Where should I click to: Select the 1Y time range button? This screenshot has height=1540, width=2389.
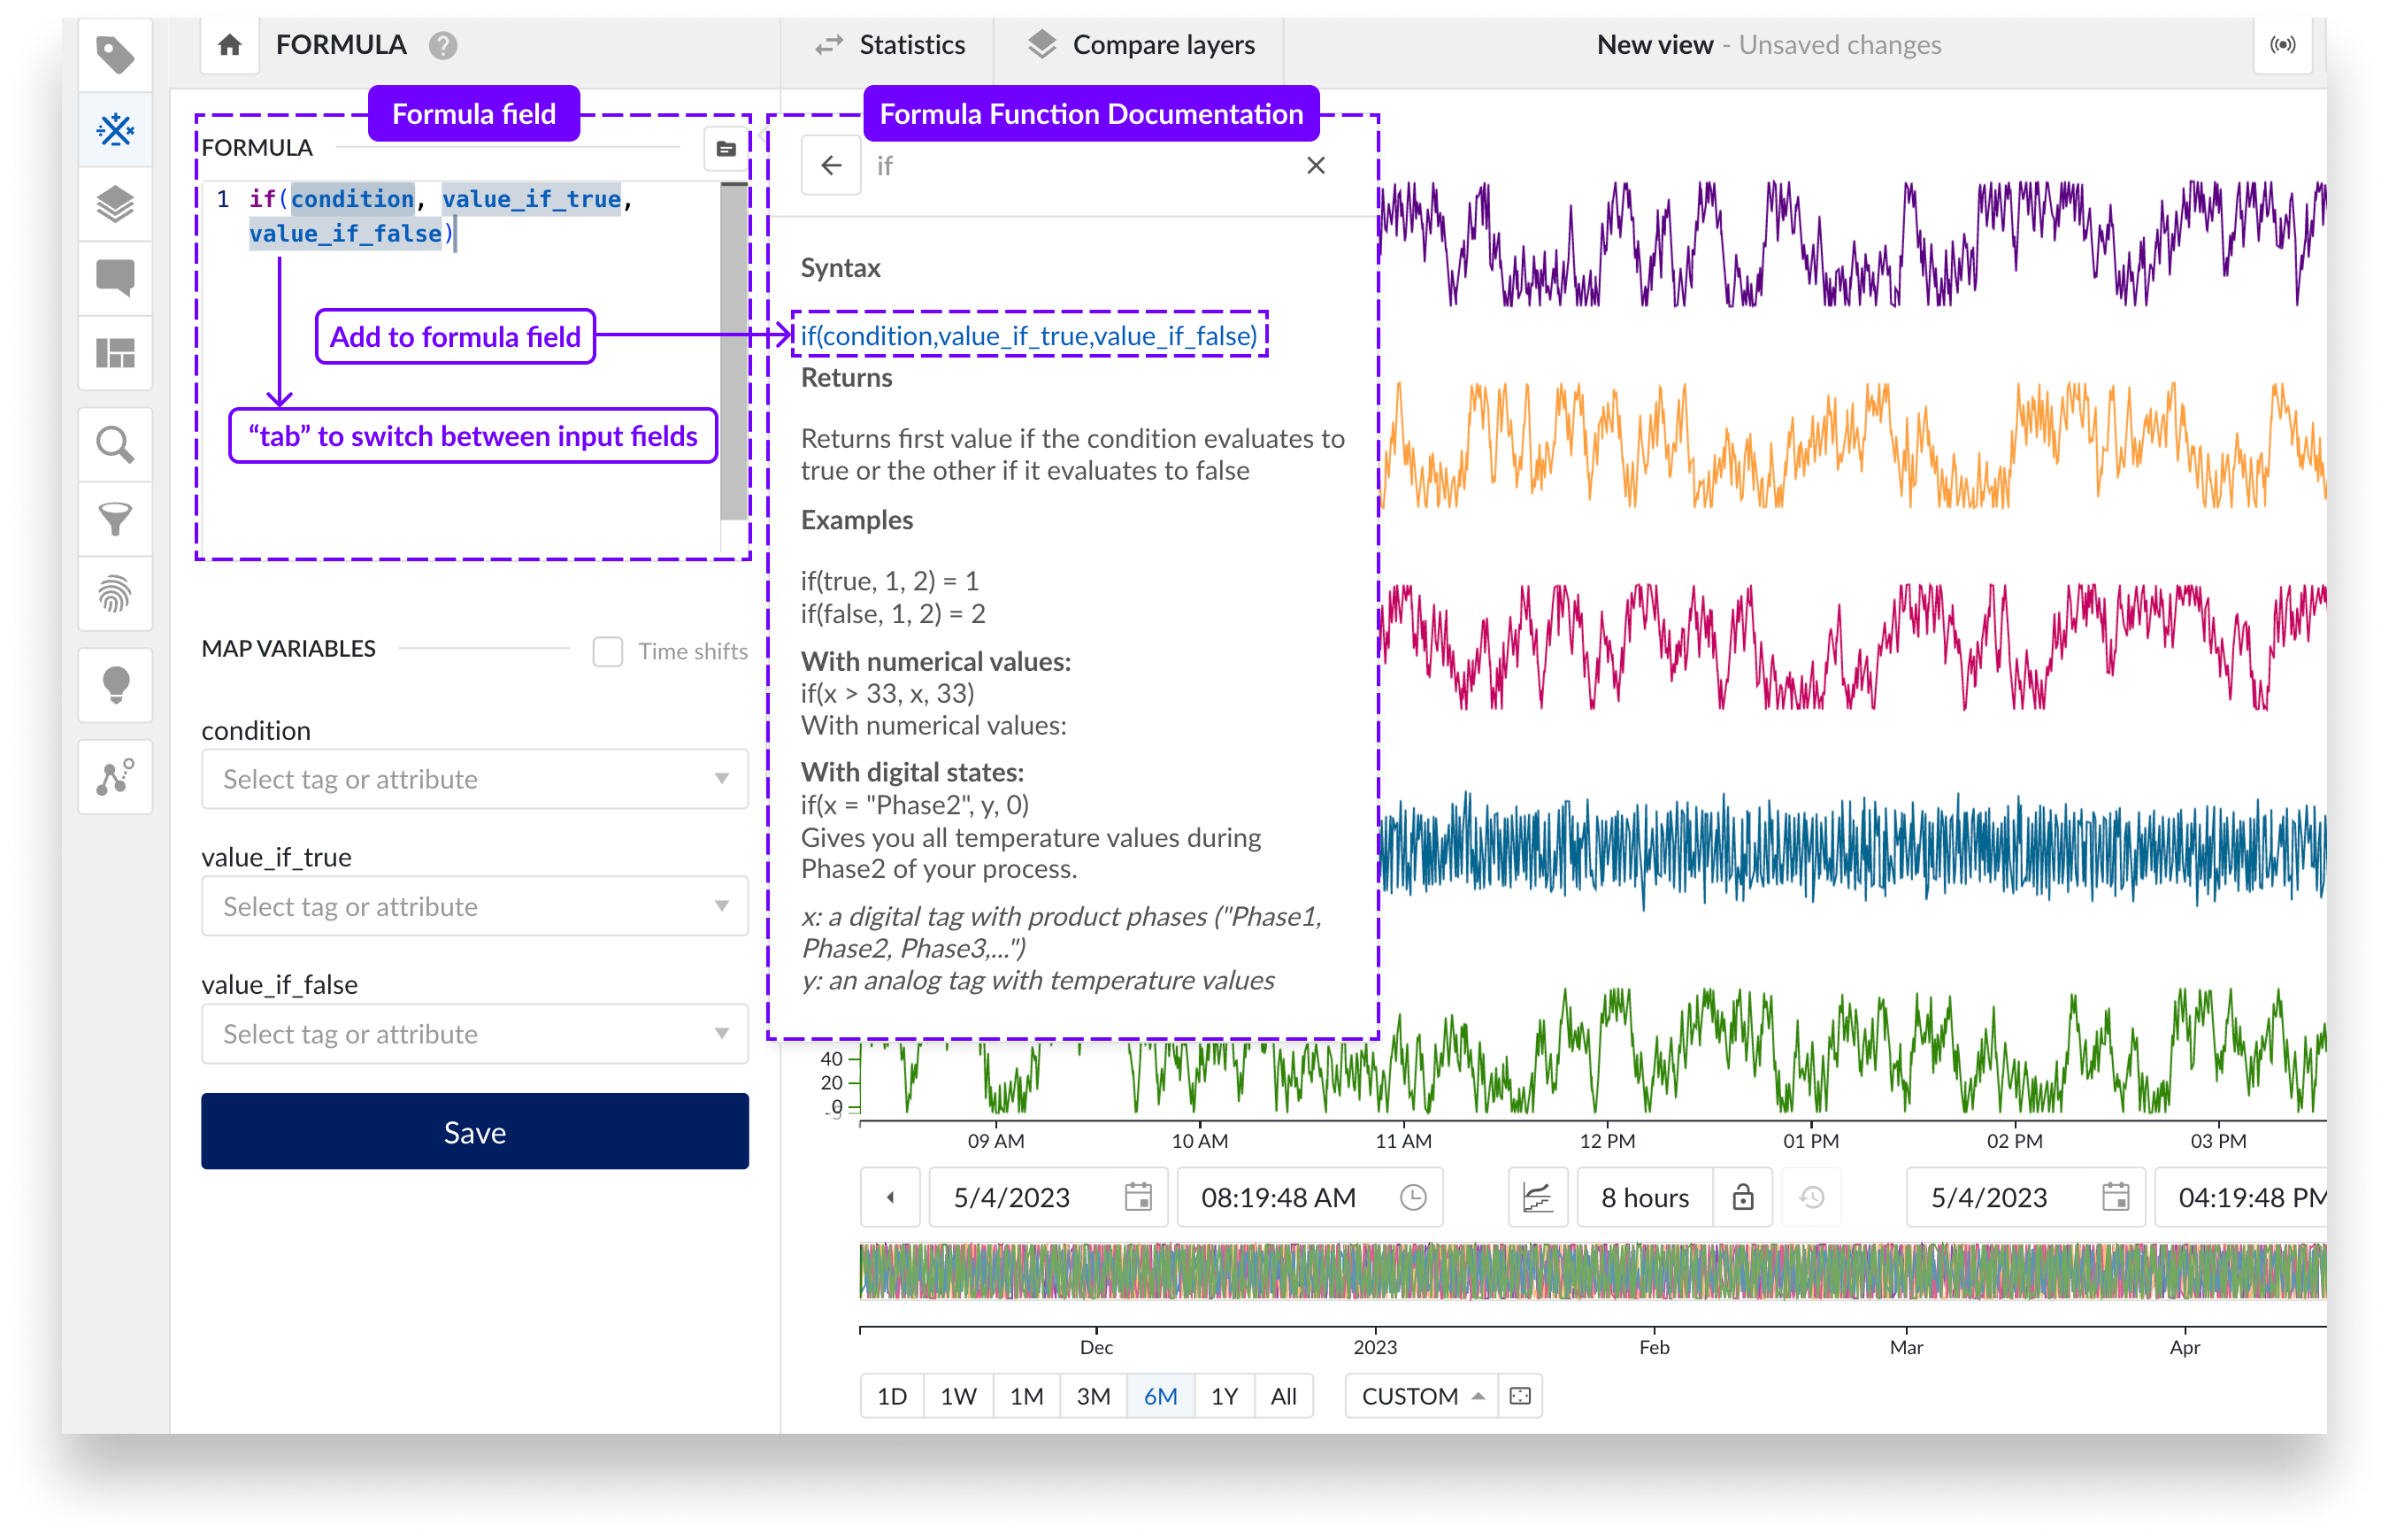[x=1224, y=1396]
